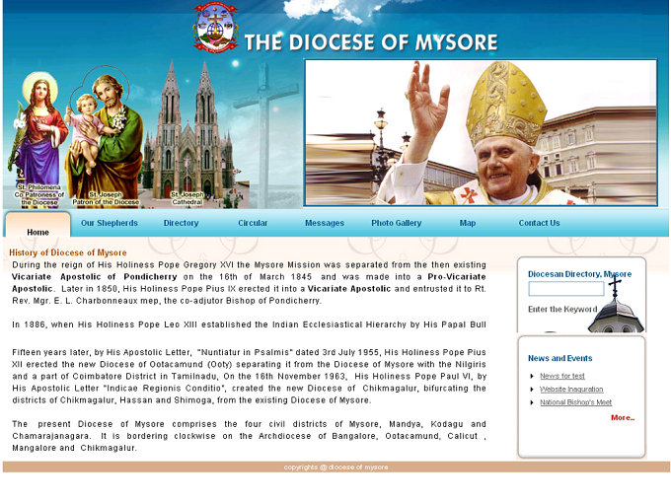This screenshot has width=671, height=503.
Task: Click the St. Joseph Patron image
Action: (x=105, y=136)
